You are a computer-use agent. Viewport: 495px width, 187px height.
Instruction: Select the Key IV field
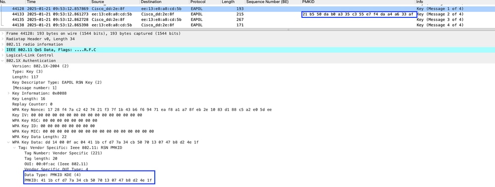77,115
